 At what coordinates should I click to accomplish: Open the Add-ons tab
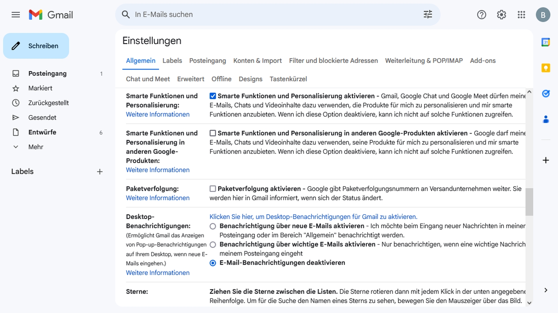(x=483, y=61)
